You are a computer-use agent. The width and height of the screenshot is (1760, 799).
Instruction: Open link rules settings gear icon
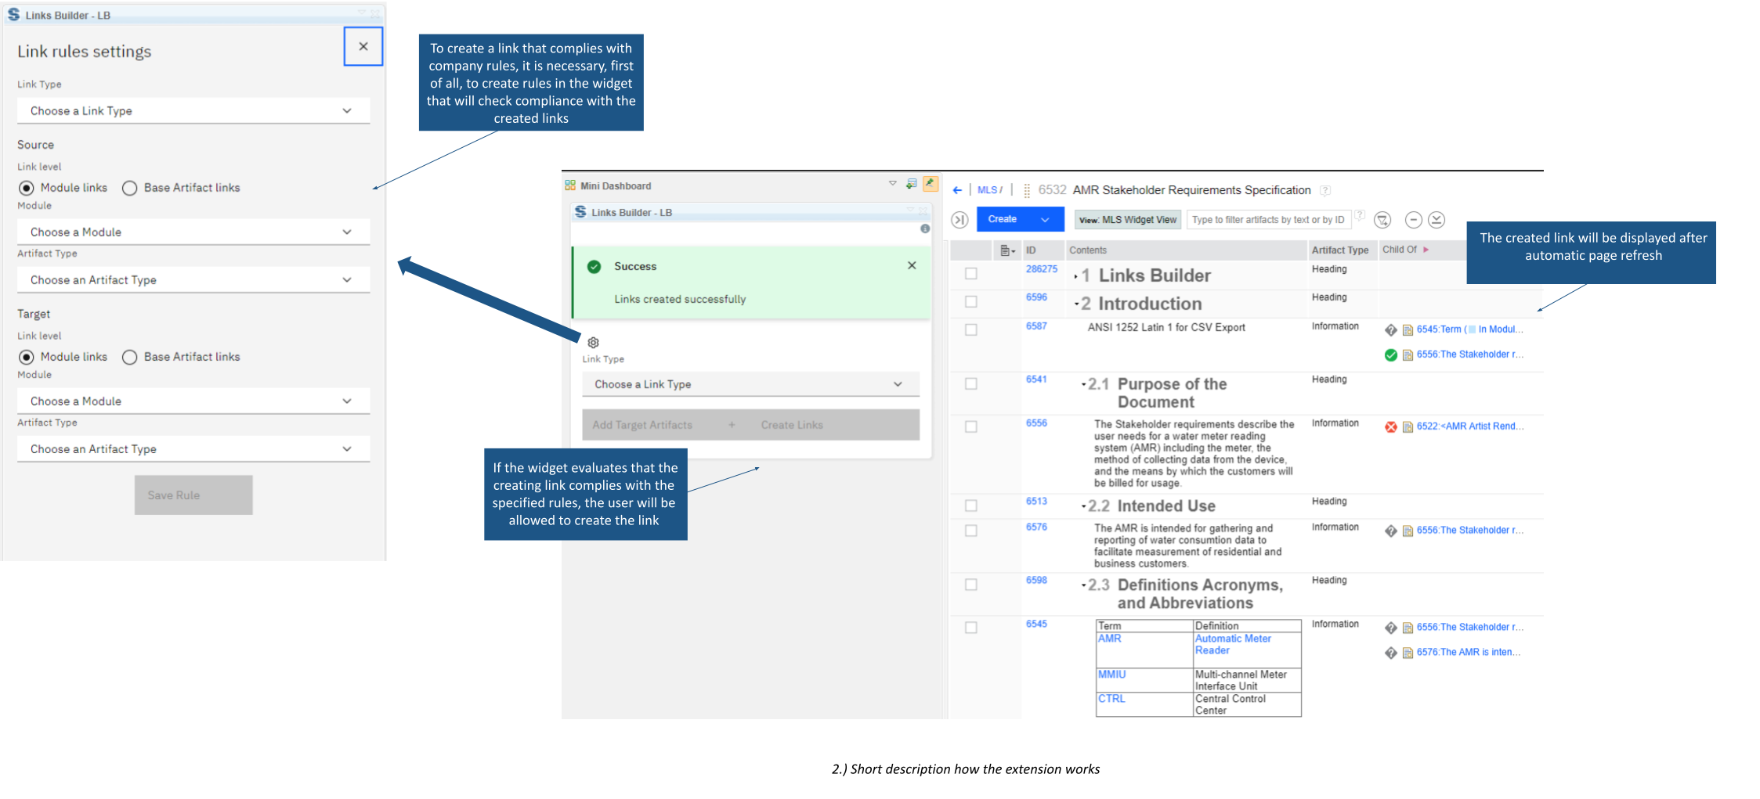tap(594, 343)
